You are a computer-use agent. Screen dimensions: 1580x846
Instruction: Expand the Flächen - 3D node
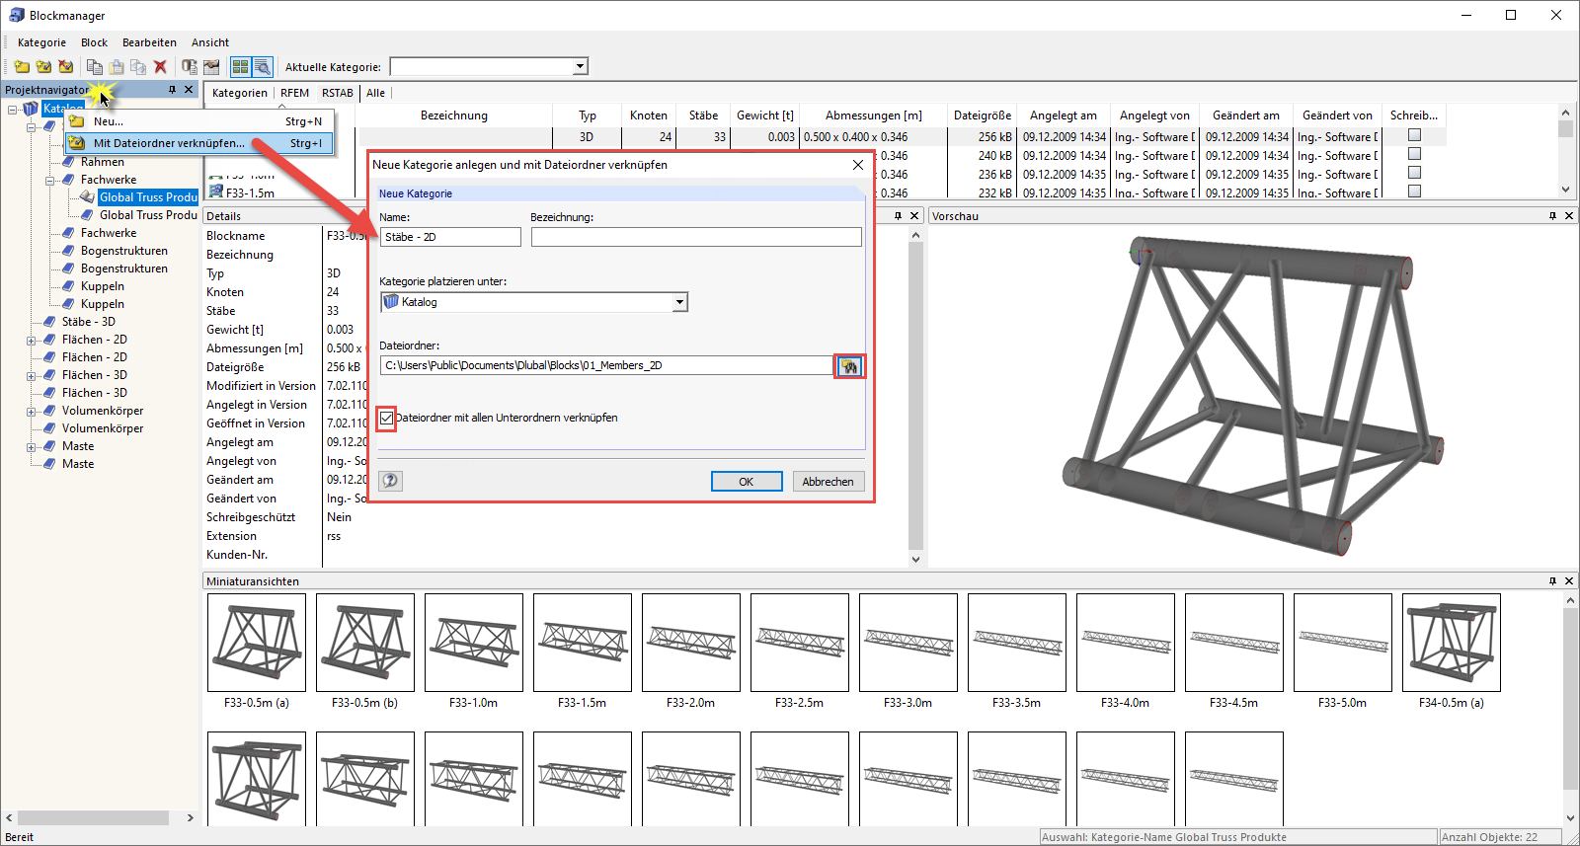point(31,376)
